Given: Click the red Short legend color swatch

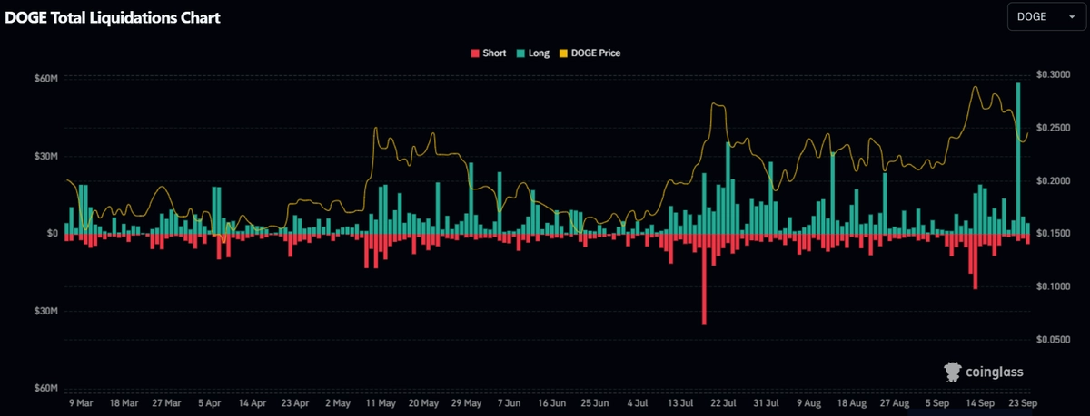Looking at the screenshot, I should 474,53.
